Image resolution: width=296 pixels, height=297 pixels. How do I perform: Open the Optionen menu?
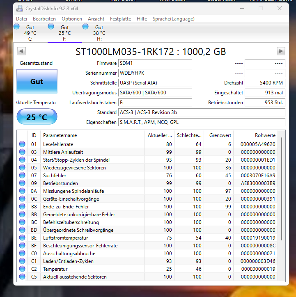[x=72, y=19]
